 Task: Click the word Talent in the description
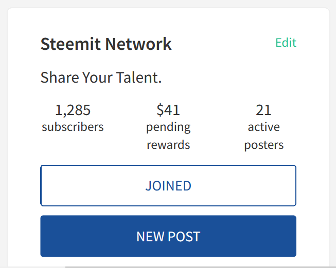tap(138, 77)
